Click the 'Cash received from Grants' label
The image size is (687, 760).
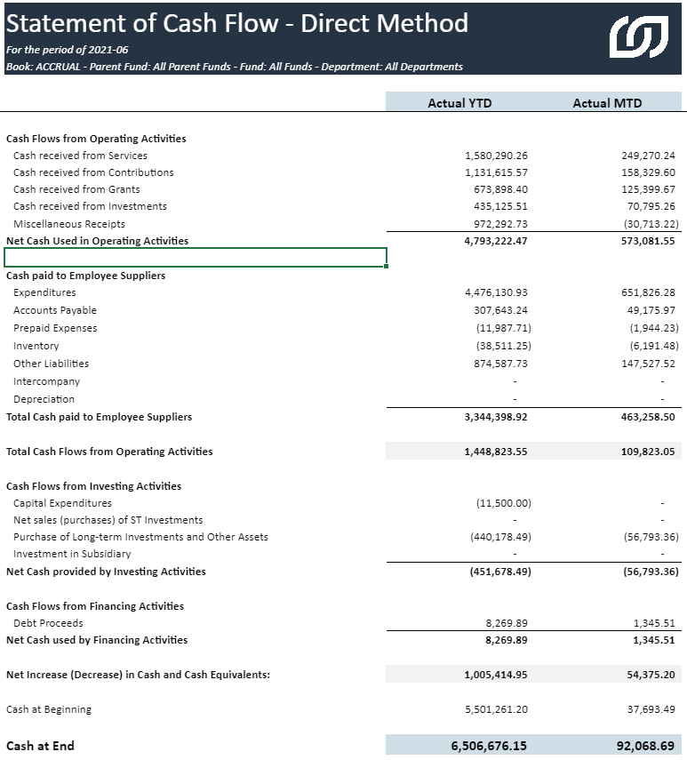76,189
